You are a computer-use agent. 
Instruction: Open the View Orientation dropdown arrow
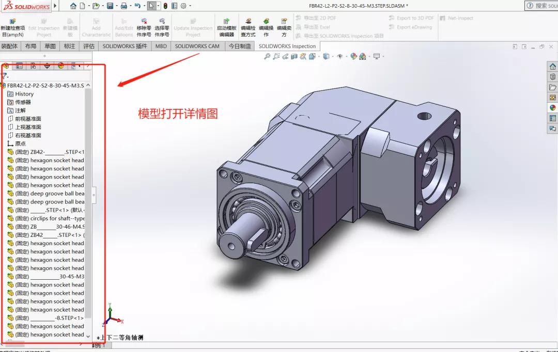[333, 57]
